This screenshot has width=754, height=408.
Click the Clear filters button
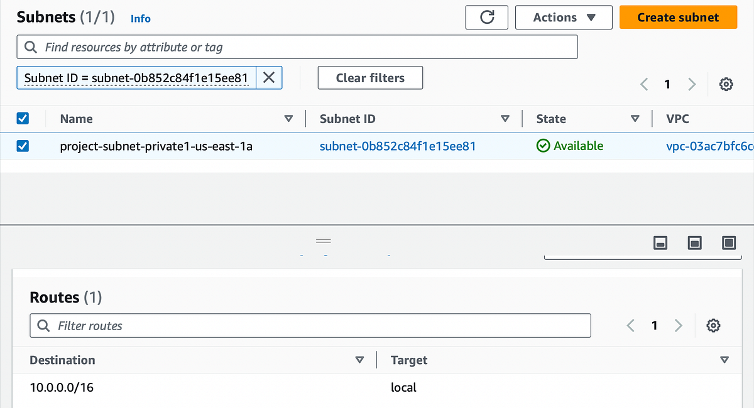coord(370,77)
